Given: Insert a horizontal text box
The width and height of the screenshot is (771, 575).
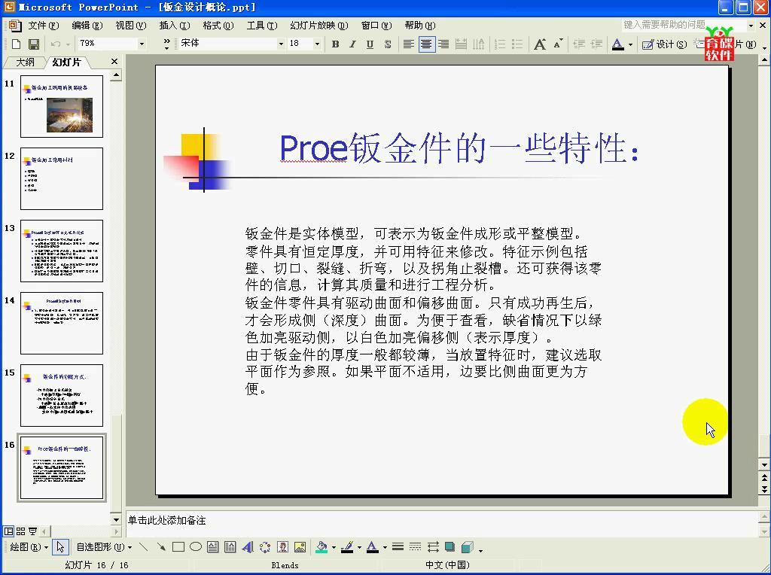Looking at the screenshot, I should 213,547.
